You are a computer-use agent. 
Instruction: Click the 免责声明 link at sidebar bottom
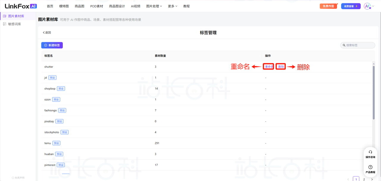pos(18,178)
